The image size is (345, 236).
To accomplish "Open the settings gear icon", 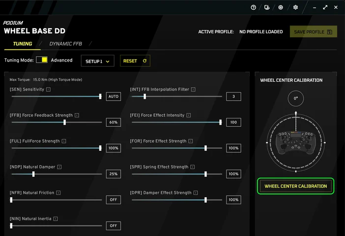I will pos(295,7).
